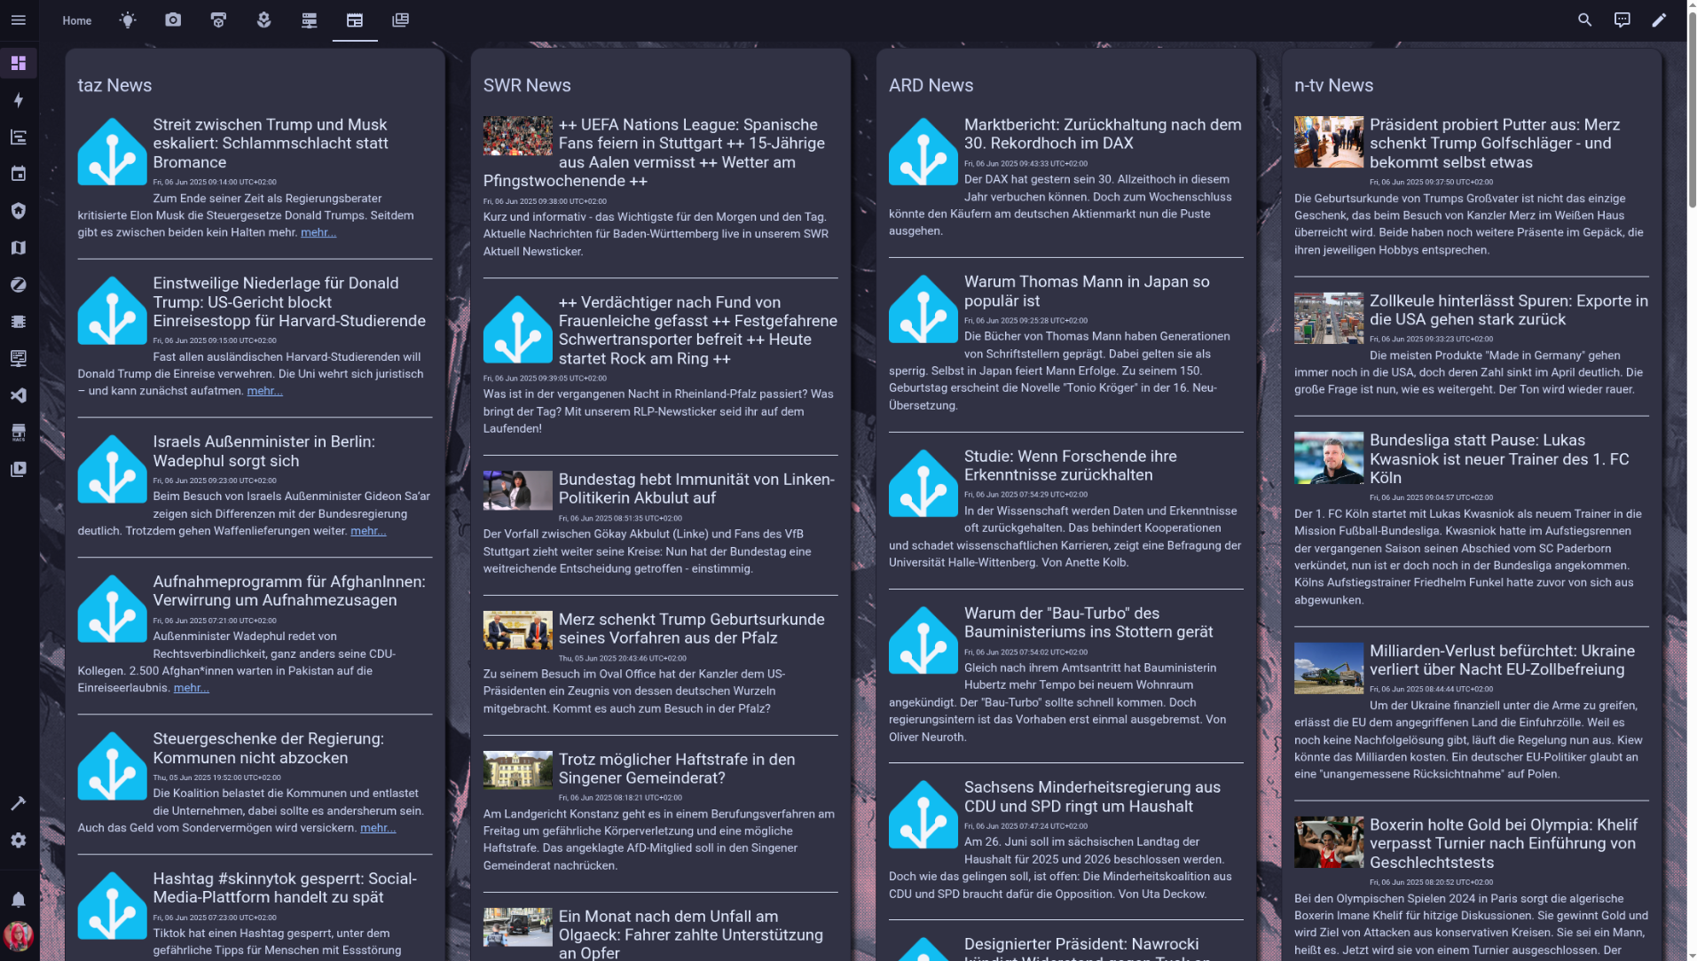This screenshot has width=1697, height=961.
Task: Click the taz News card title
Action: (114, 85)
